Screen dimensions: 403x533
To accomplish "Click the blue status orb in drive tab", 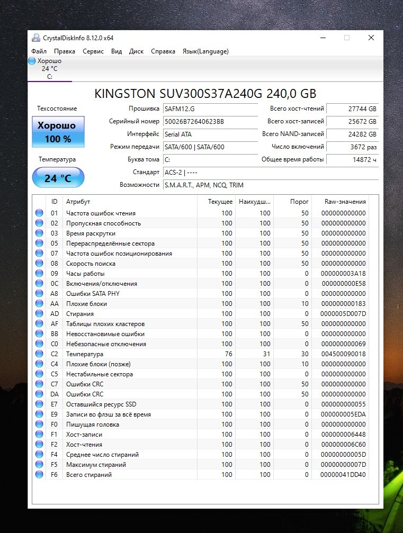I will click(32, 61).
